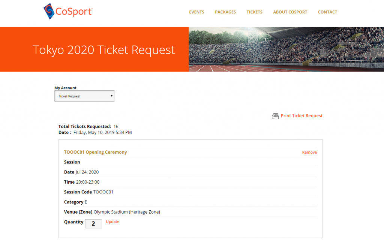Click the Print Ticket Request link

click(301, 116)
